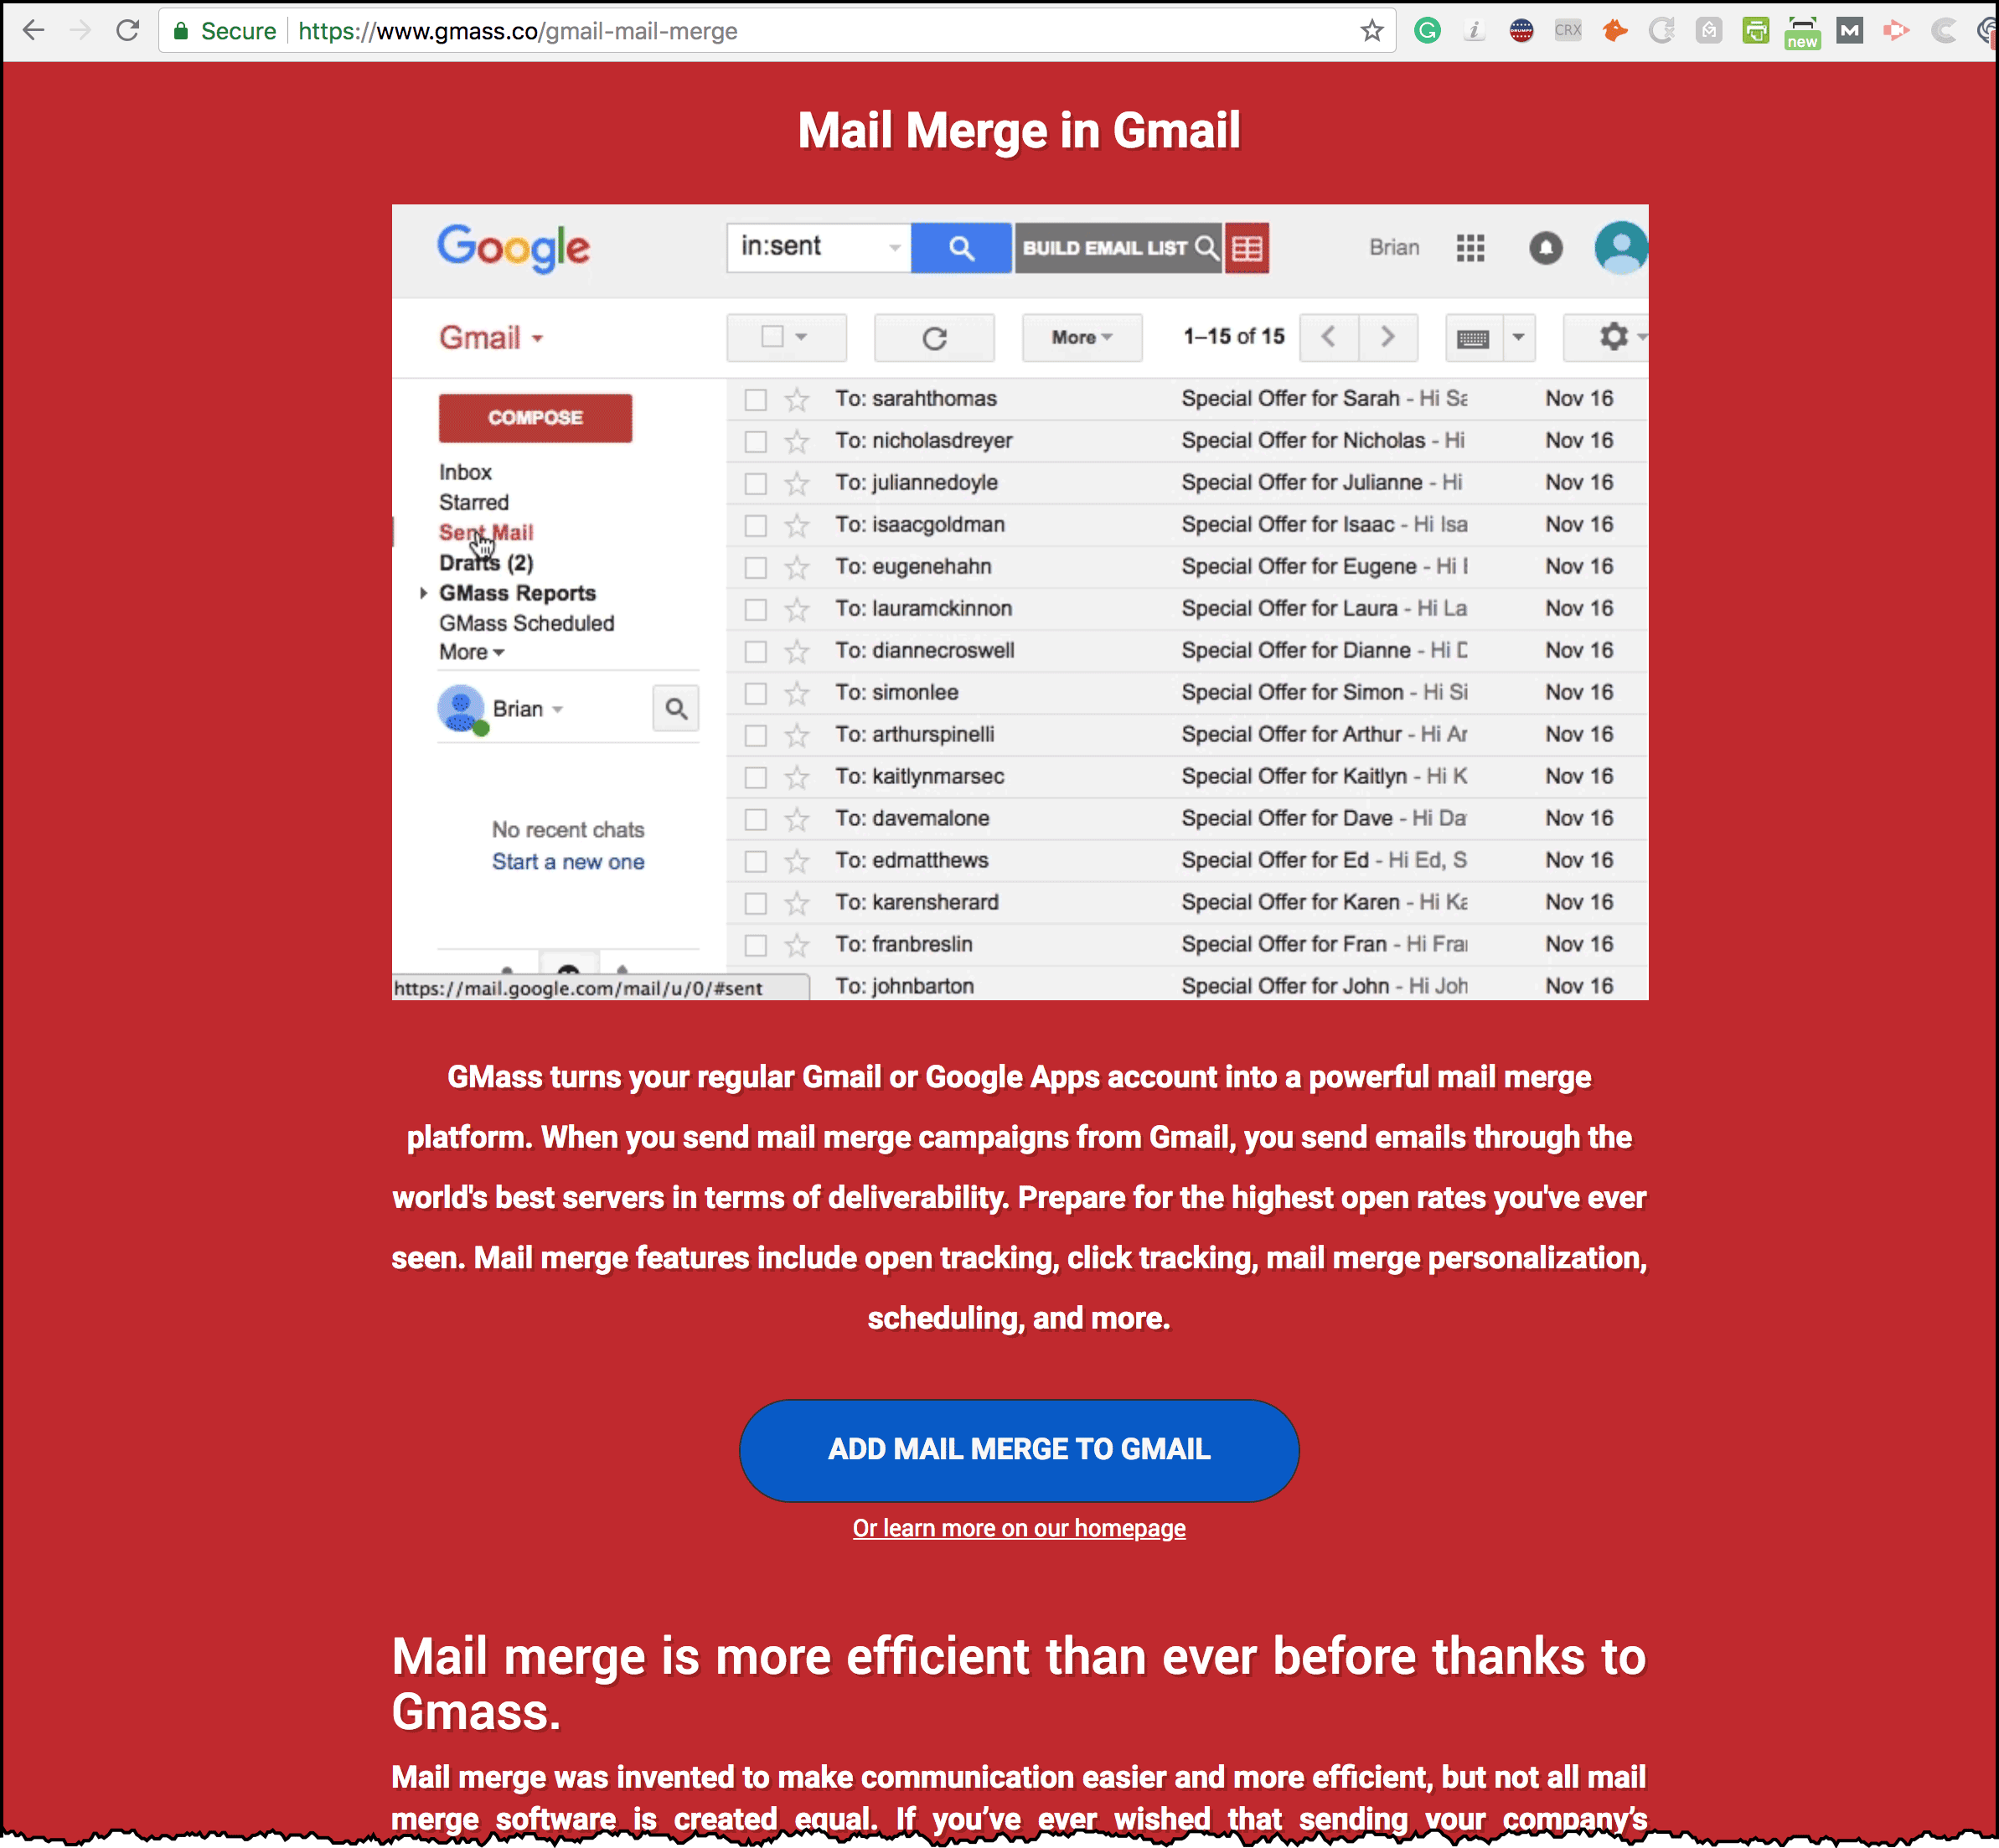Click ADD MAIL MERGE TO GMAIL button
Screen dimensions: 1999x1848
click(1019, 1450)
